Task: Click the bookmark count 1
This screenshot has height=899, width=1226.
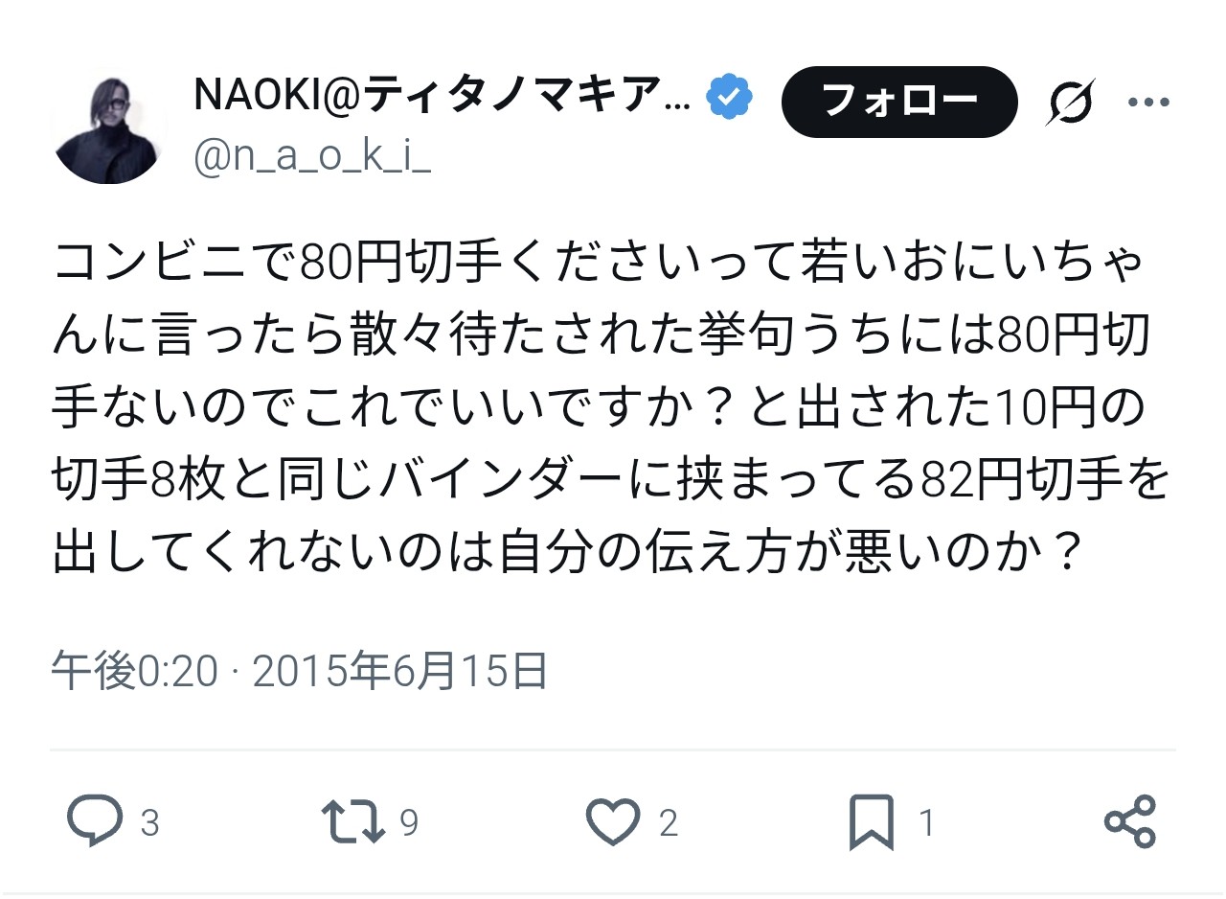Action: 926,823
